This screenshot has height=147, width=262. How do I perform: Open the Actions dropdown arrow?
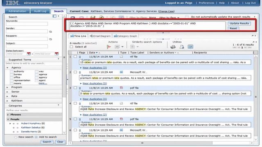click(x=122, y=47)
